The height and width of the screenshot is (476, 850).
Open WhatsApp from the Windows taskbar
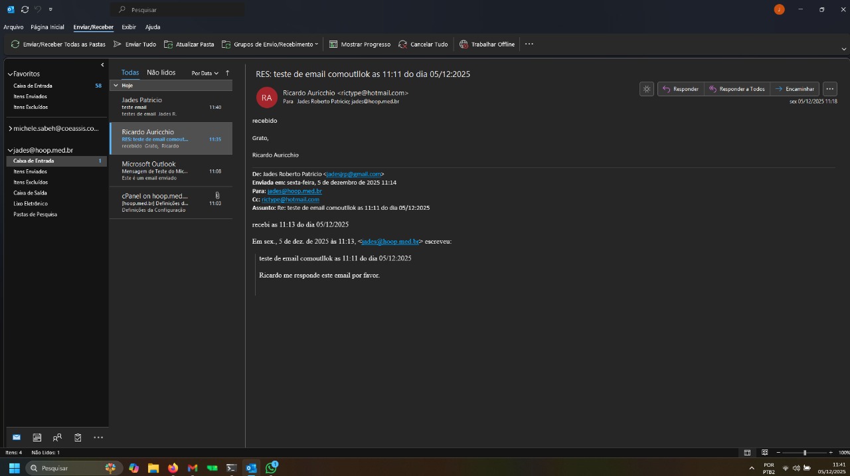[271, 468]
